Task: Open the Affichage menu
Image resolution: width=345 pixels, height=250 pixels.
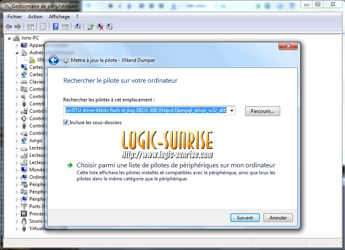Action: pyautogui.click(x=60, y=17)
